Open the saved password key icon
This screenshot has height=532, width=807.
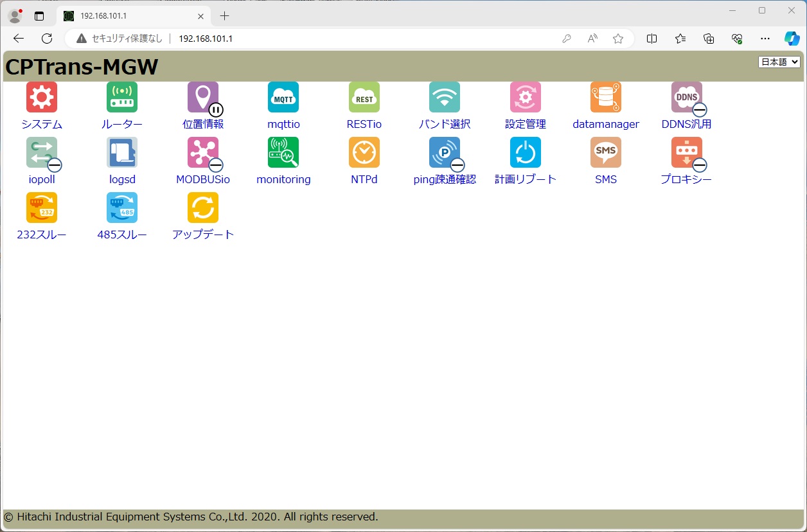pyautogui.click(x=567, y=39)
